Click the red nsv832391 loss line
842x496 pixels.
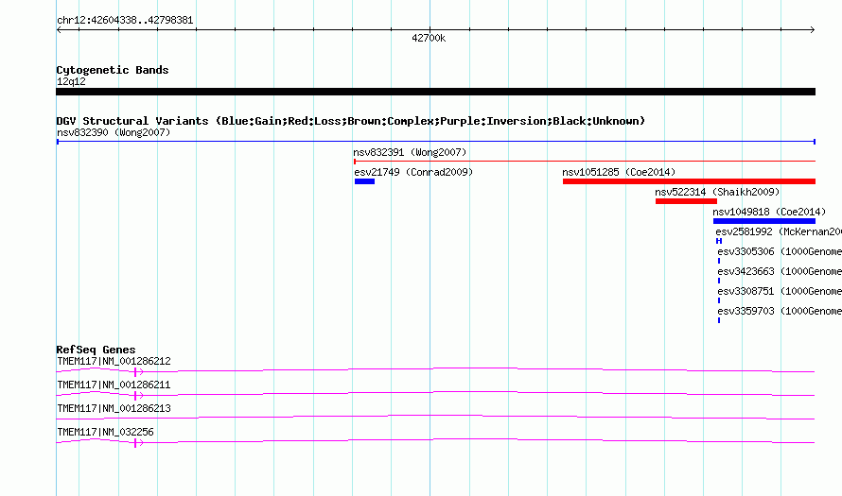tap(585, 161)
